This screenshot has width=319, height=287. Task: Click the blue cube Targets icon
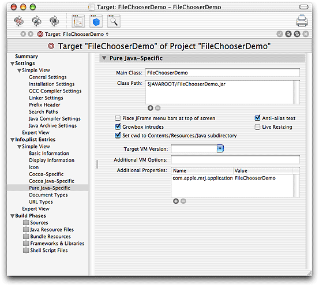[96, 21]
